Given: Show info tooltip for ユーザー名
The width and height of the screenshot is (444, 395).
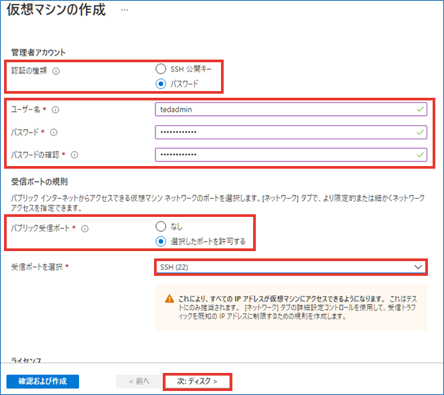Looking at the screenshot, I should pyautogui.click(x=56, y=110).
